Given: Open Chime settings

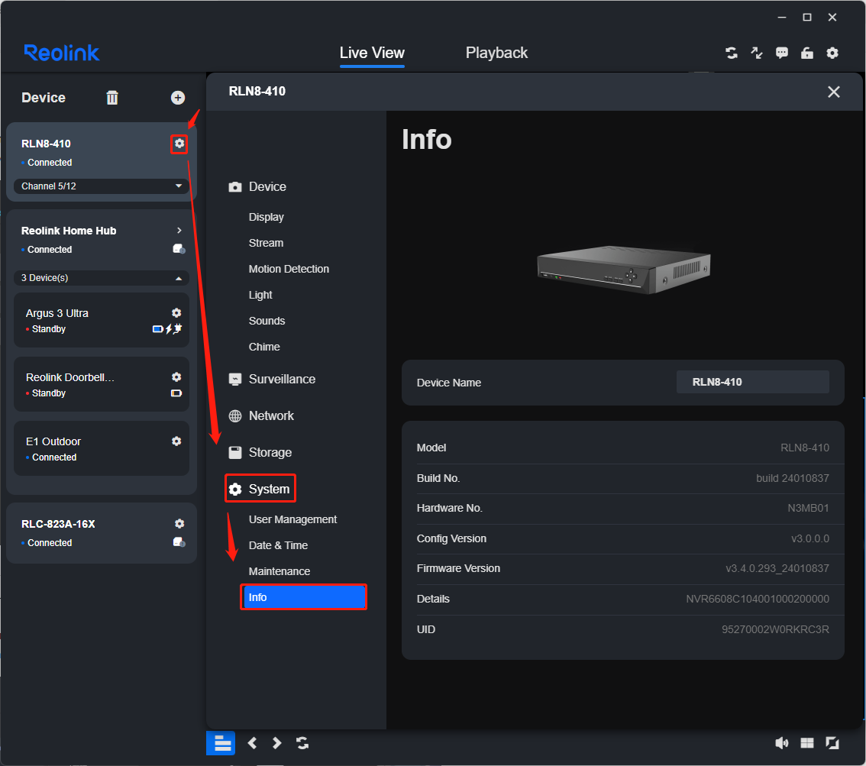Looking at the screenshot, I should pyautogui.click(x=264, y=347).
